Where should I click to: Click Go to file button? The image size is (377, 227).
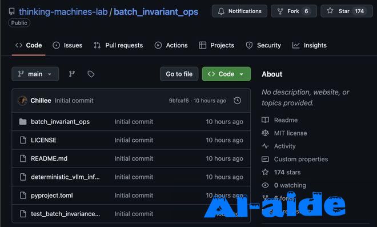pyautogui.click(x=179, y=74)
